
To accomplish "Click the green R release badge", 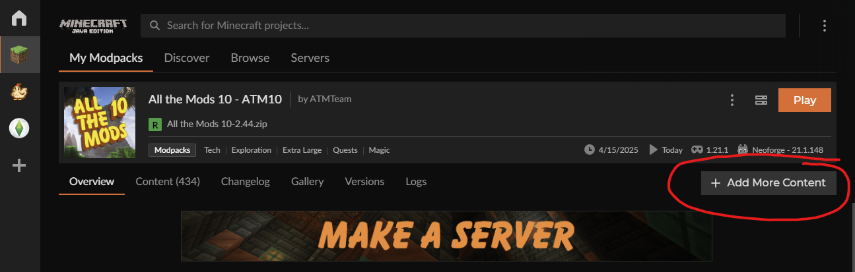I will point(155,124).
